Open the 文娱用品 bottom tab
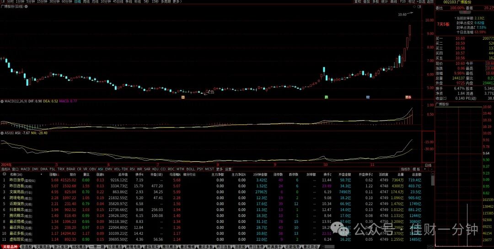This screenshot has width=494, height=249. click(x=42, y=247)
